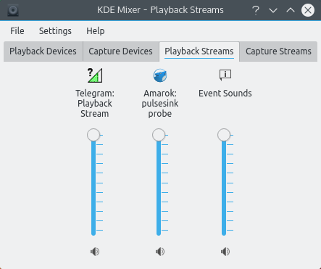Click the Amarok volume slider handle
This screenshot has width=321, height=269.
point(159,135)
